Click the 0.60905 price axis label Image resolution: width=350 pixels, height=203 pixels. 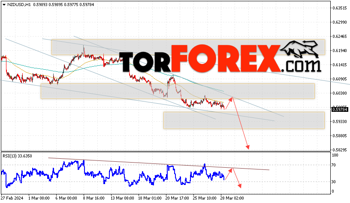(x=340, y=79)
